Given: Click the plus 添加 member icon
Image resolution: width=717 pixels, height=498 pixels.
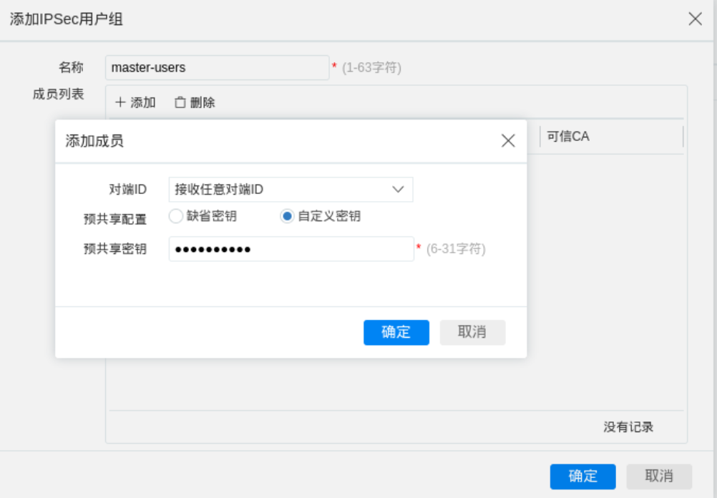Looking at the screenshot, I should [x=120, y=102].
